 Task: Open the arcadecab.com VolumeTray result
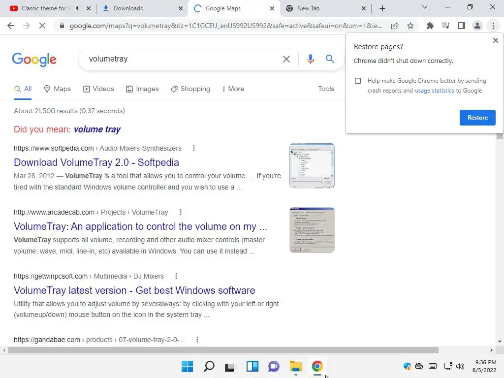point(140,226)
